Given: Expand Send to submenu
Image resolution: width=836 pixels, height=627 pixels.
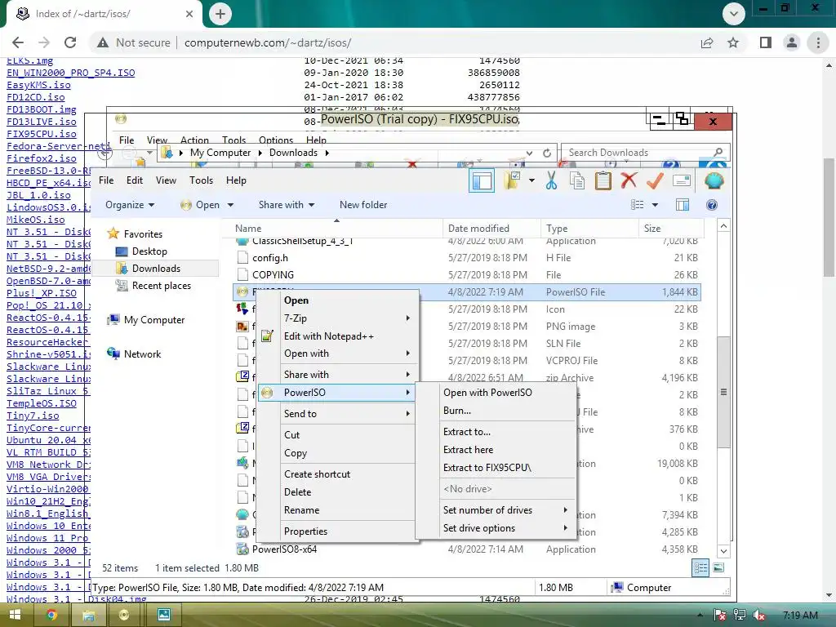Looking at the screenshot, I should [x=337, y=414].
